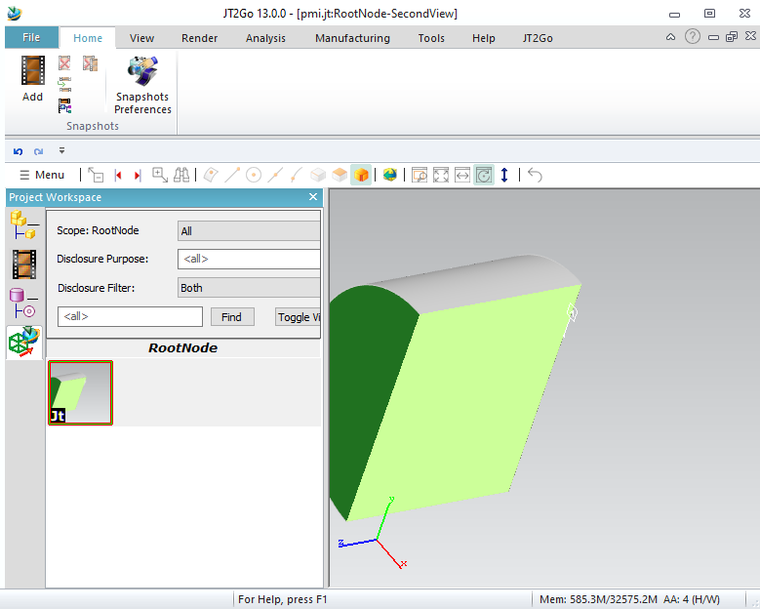Open the pink cylinder tree tab in sidebar

click(22, 304)
